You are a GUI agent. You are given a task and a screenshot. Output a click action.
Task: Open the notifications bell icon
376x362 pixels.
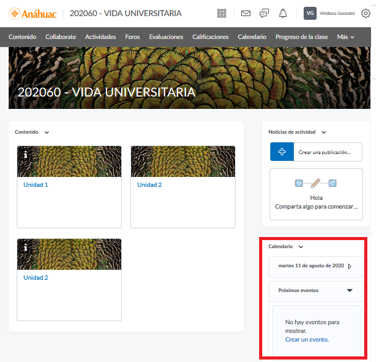pyautogui.click(x=283, y=13)
